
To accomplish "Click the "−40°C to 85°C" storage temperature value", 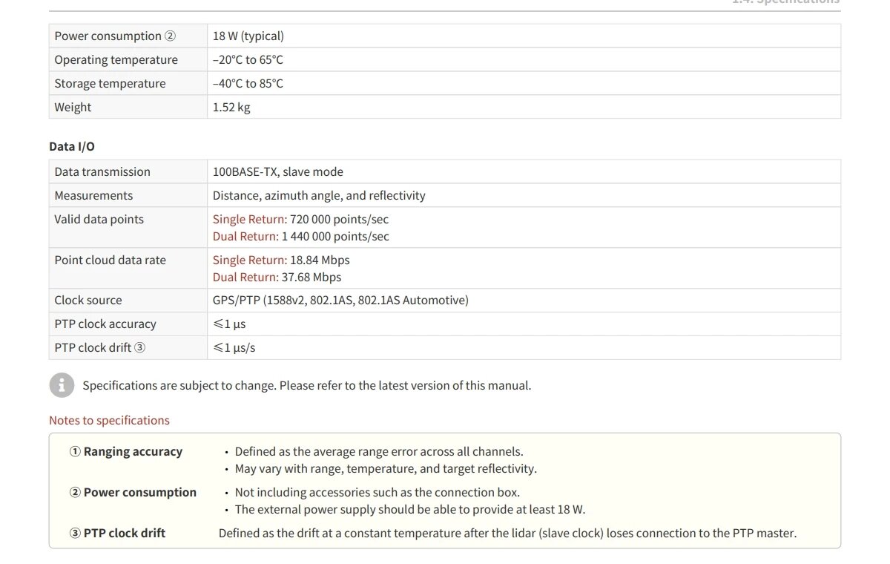I will coord(248,83).
